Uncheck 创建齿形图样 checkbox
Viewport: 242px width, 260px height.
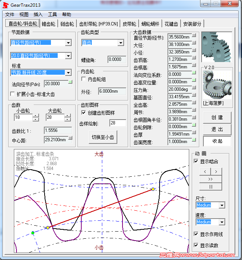click(84, 112)
